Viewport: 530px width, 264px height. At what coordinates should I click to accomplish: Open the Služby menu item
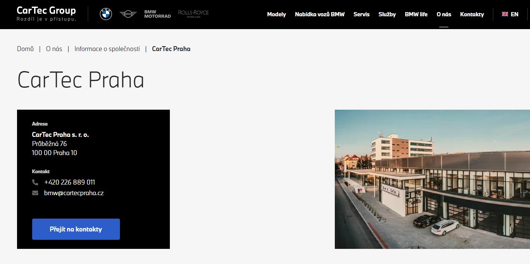tap(387, 14)
